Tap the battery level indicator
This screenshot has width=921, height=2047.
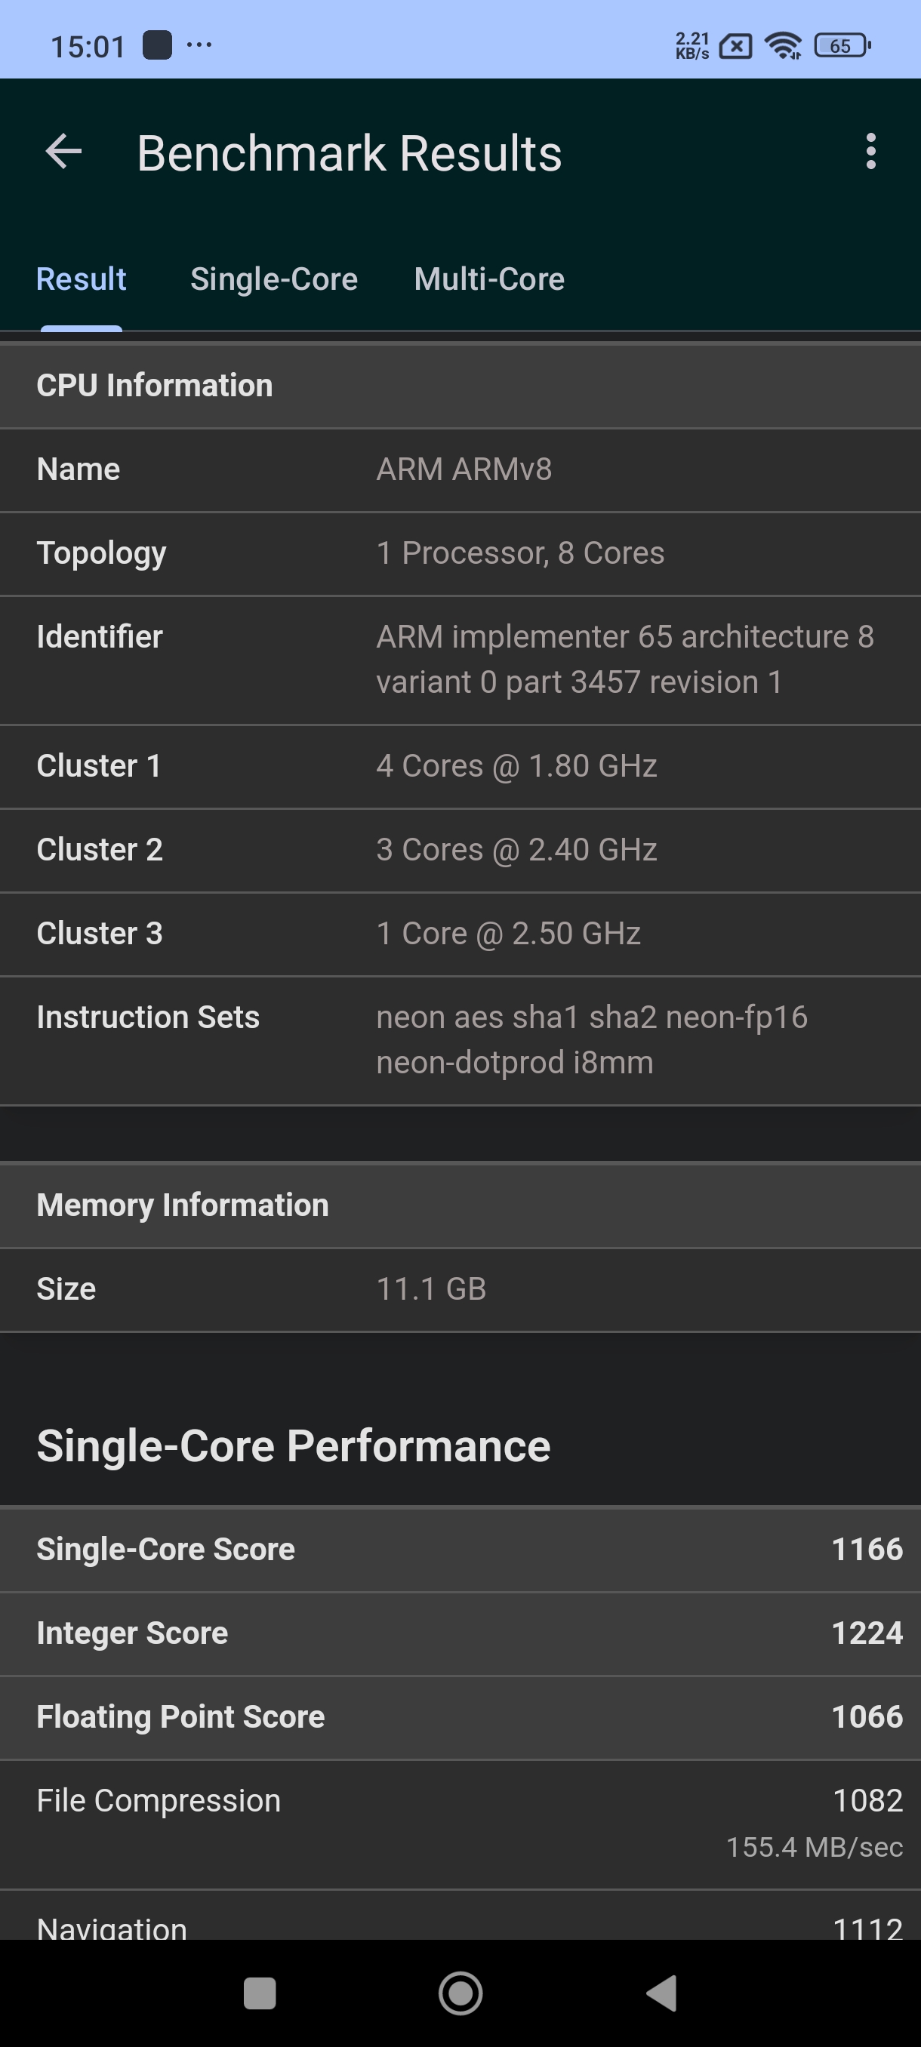842,46
